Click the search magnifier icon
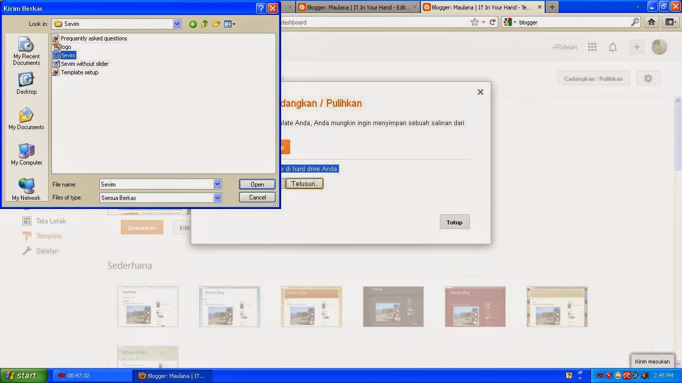Screen dimensions: 682x383 tap(635, 22)
